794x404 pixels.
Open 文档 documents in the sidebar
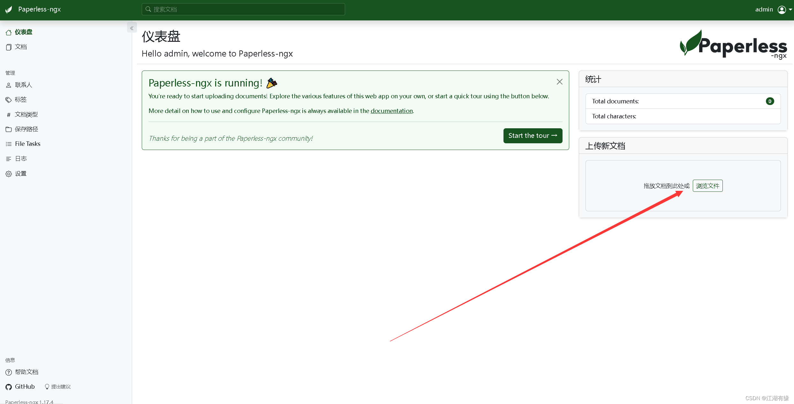coord(21,47)
